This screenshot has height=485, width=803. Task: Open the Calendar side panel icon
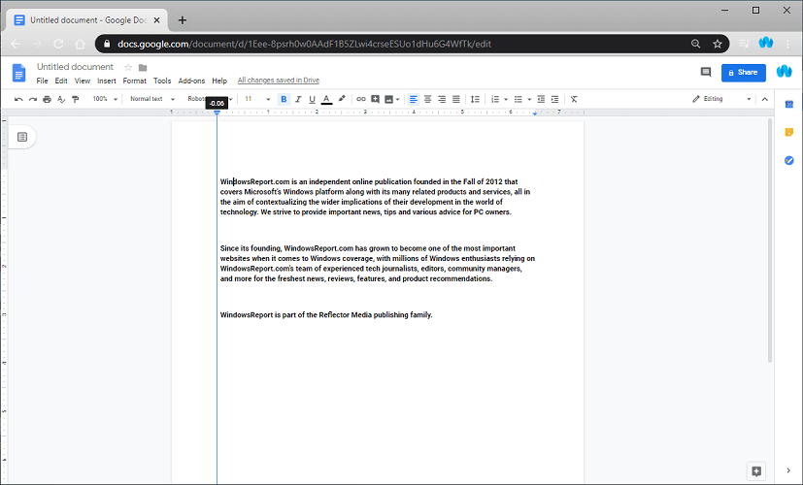point(789,105)
